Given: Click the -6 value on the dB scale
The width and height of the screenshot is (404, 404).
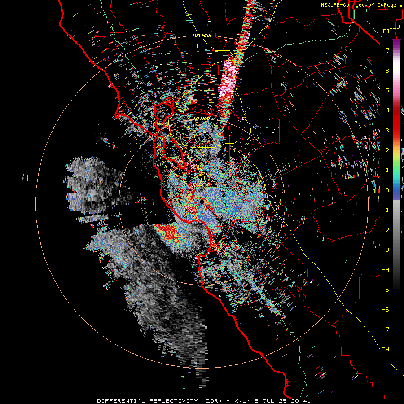Looking at the screenshot, I should pos(386,310).
